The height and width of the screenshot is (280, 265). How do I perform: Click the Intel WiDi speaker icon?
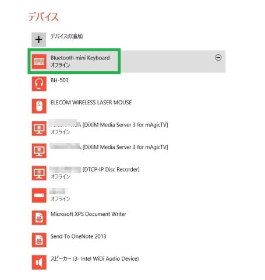coord(39,262)
